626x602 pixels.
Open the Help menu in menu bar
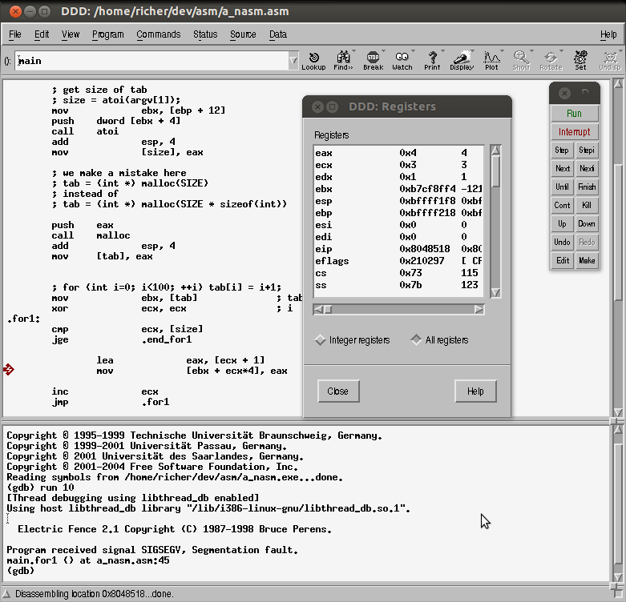click(608, 34)
